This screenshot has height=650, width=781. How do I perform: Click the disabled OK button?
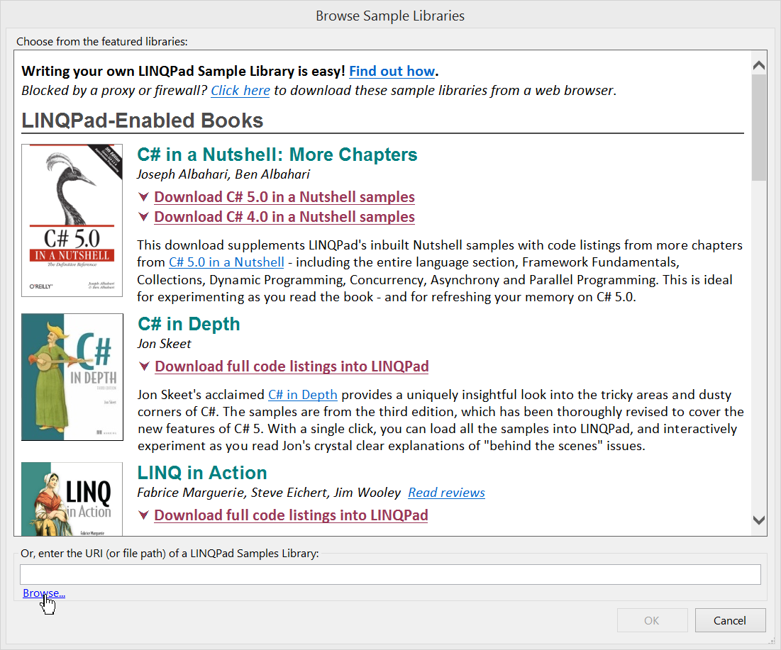point(653,620)
